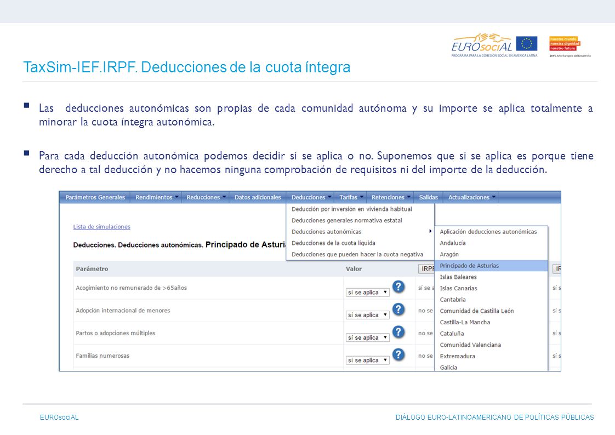The height and width of the screenshot is (435, 615).
Task: Click the IRPF column button
Action: pos(427,269)
